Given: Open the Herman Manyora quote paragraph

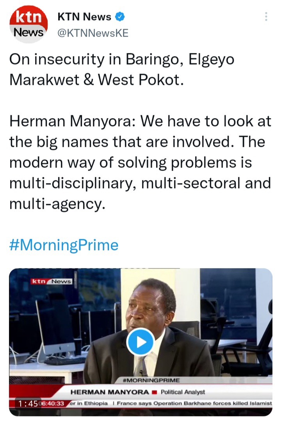Looking at the screenshot, I should click(x=140, y=162).
